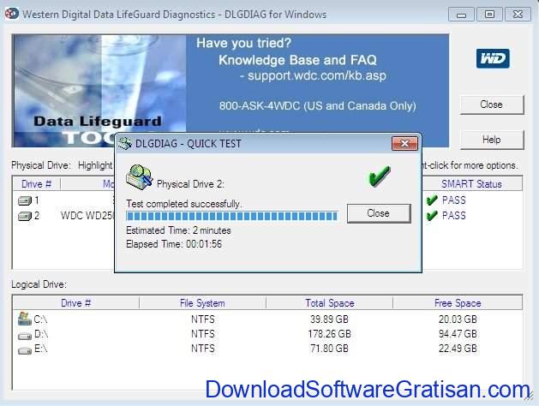Click PASS text for drive 1
Screen dimensions: 539x406
tap(454, 200)
